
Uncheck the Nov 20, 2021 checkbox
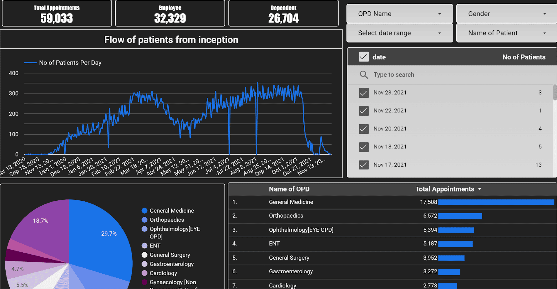(x=364, y=129)
